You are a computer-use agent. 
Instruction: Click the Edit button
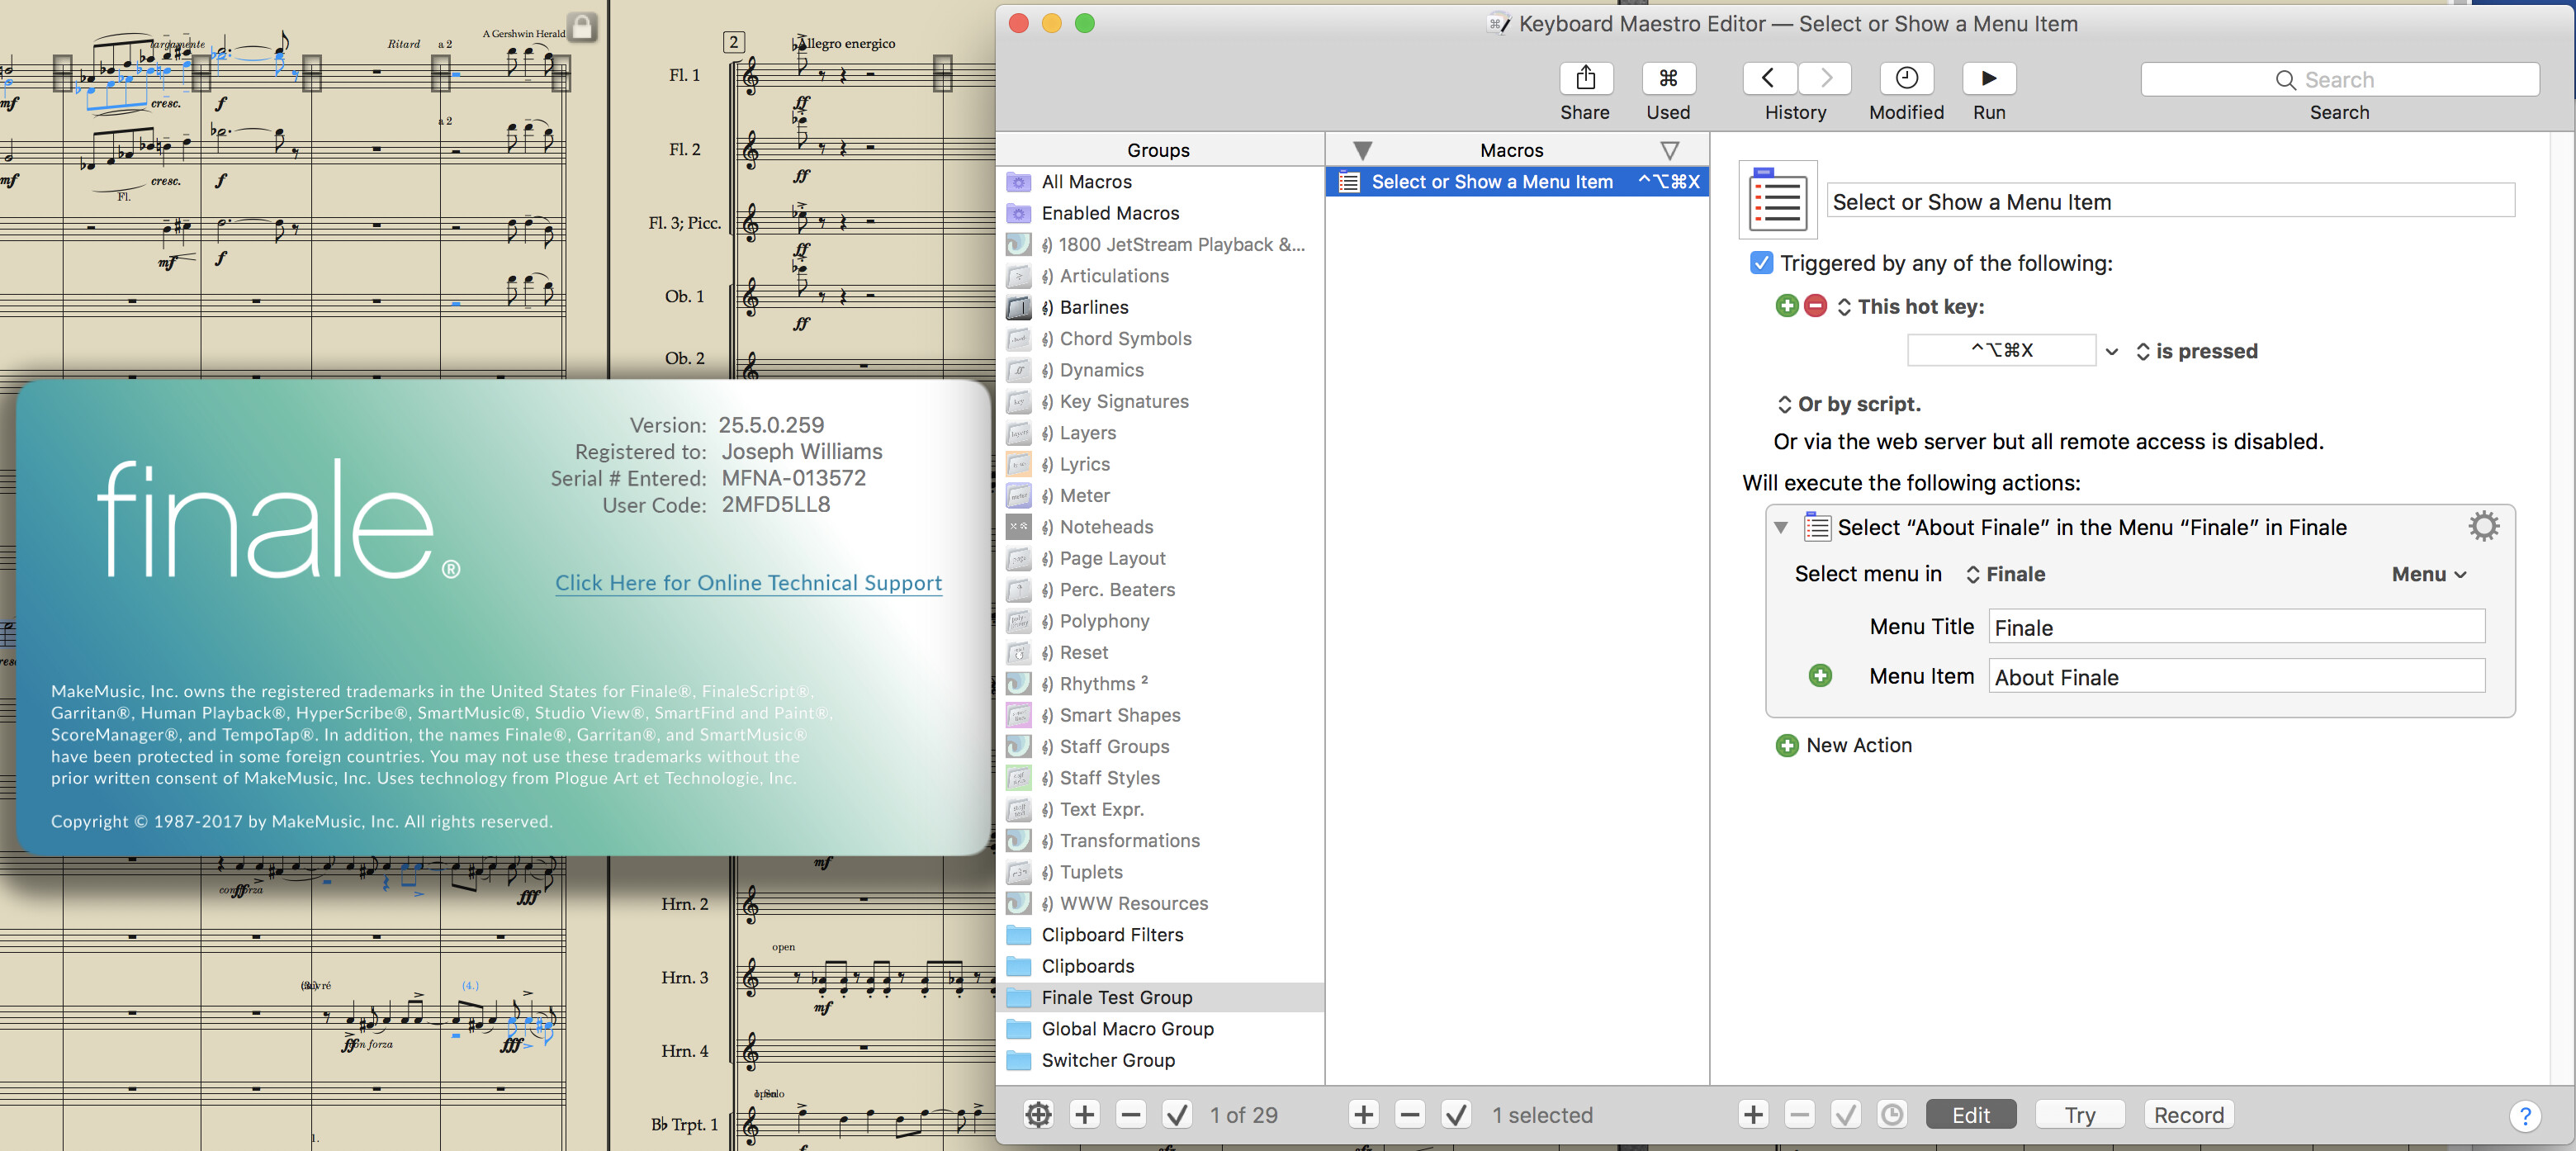[x=1970, y=1114]
